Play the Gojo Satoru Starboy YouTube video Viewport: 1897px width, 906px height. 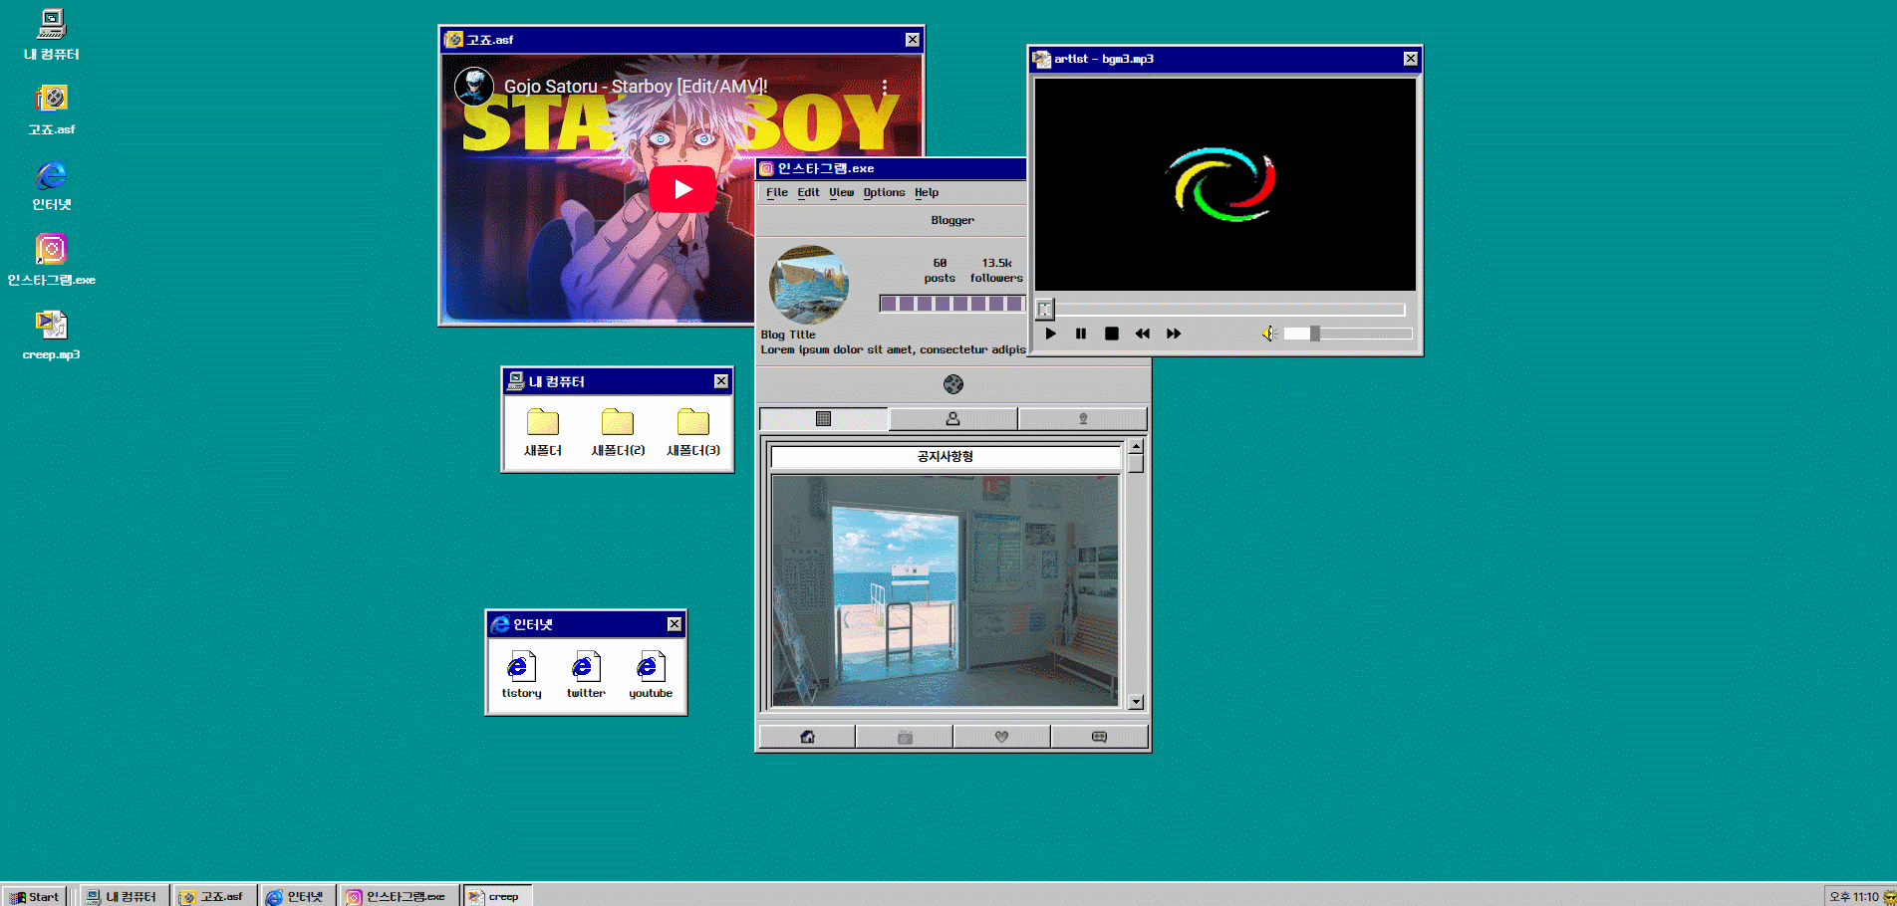coord(682,189)
